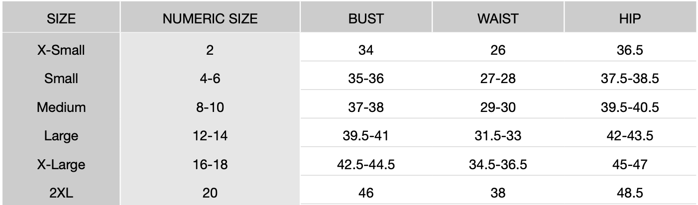
Task: Select the X-Small size row label
Action: (61, 50)
